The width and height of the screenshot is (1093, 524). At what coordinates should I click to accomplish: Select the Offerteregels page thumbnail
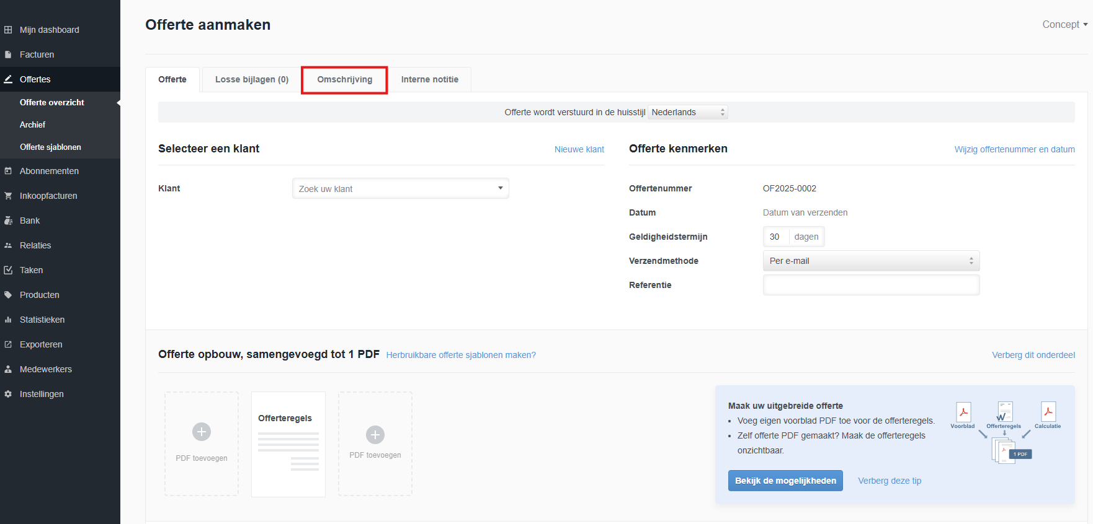[288, 444]
